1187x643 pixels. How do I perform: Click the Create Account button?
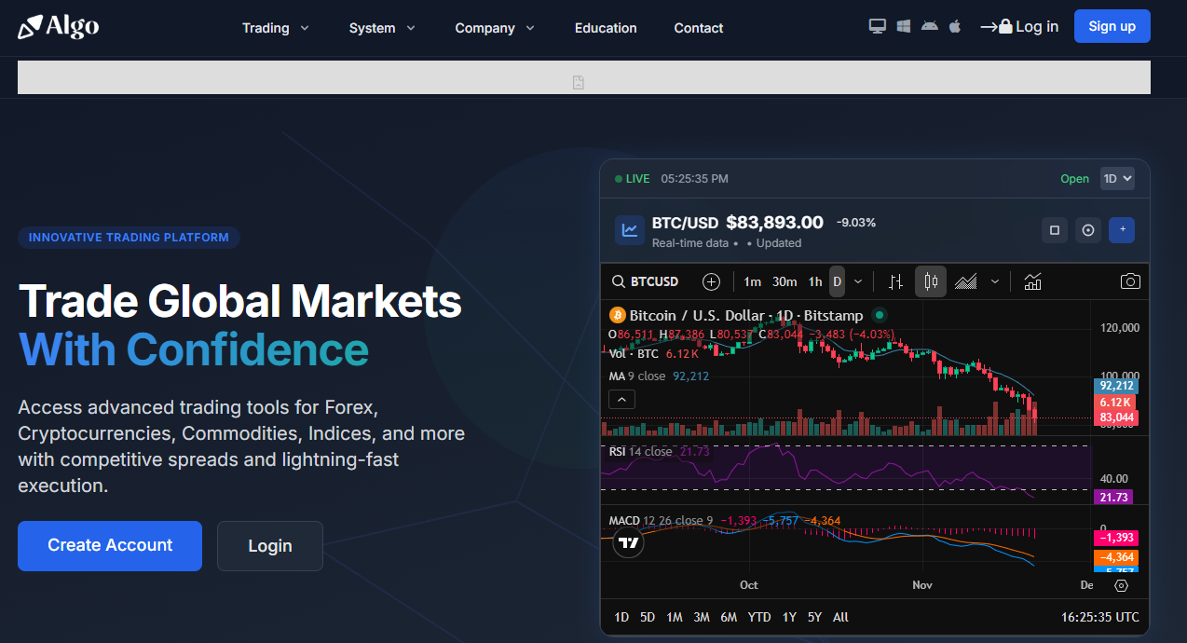(110, 545)
